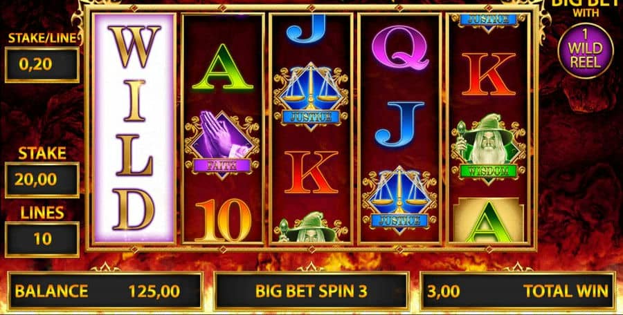Click the Lines value box showing 10
The width and height of the screenshot is (623, 315).
pos(42,239)
